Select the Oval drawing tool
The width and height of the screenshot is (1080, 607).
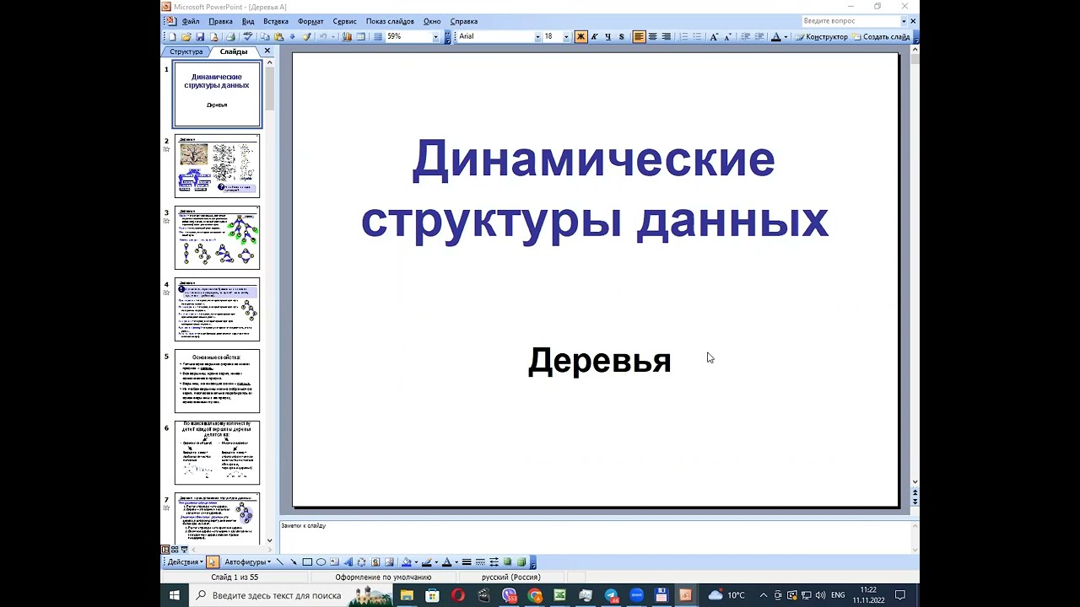(321, 561)
